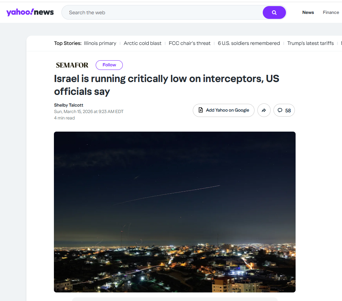
Task: Open Trump's latest tariffs story
Action: pyautogui.click(x=310, y=43)
